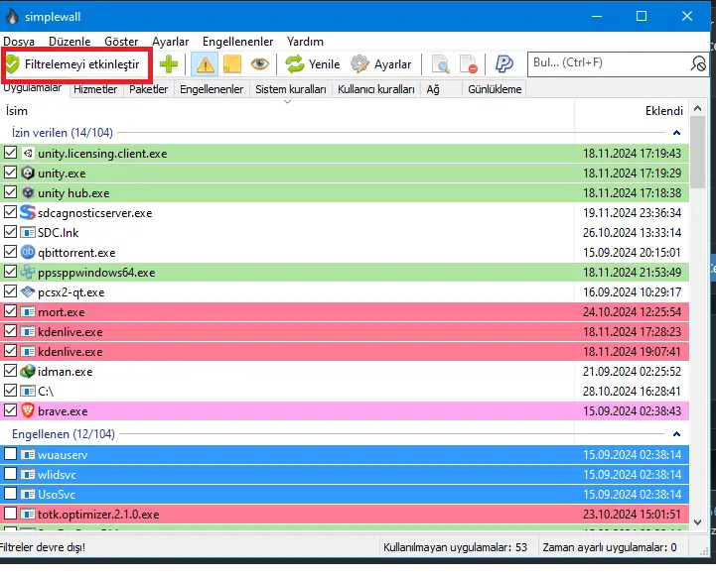Image resolution: width=716 pixels, height=579 pixels.
Task: Click the document with magnifier log icon
Action: click(441, 64)
